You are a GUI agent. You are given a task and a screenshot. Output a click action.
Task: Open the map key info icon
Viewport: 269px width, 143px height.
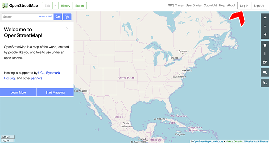pos(265,53)
